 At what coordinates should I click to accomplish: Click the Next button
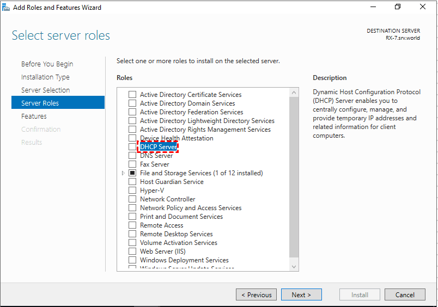[301, 295]
